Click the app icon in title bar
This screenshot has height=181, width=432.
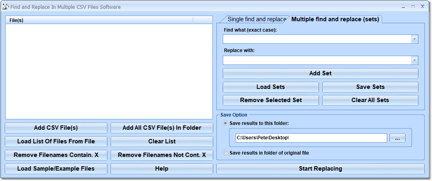[5, 7]
